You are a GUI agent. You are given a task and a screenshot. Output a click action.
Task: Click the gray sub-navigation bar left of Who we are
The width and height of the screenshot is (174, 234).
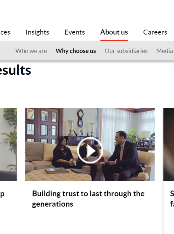8,51
